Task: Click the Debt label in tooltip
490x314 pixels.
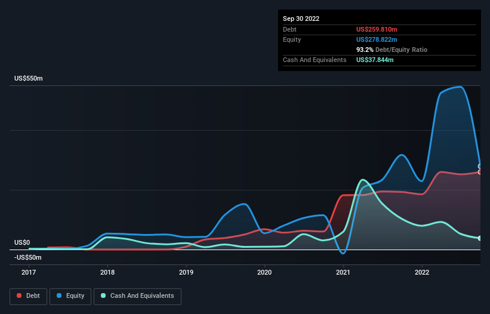Action: pos(289,29)
